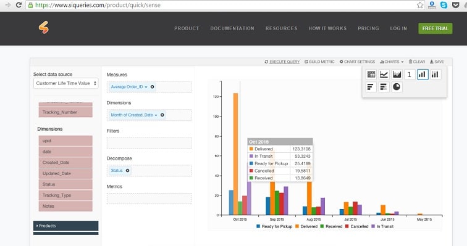Click the empty Metrics drop area
The height and width of the screenshot is (246, 467).
point(149,199)
